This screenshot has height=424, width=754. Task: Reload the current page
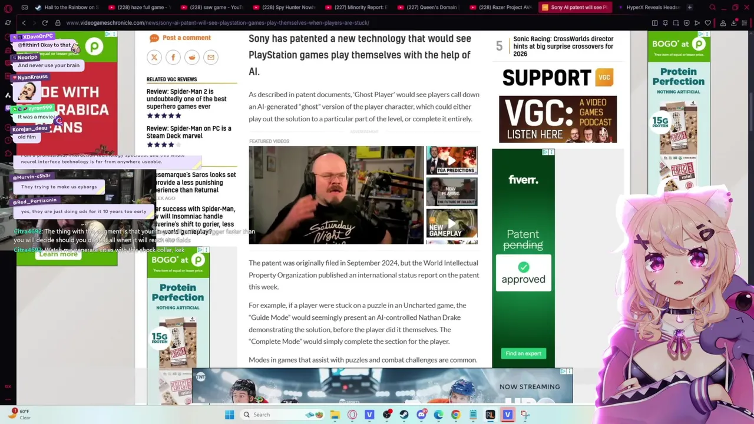45,23
